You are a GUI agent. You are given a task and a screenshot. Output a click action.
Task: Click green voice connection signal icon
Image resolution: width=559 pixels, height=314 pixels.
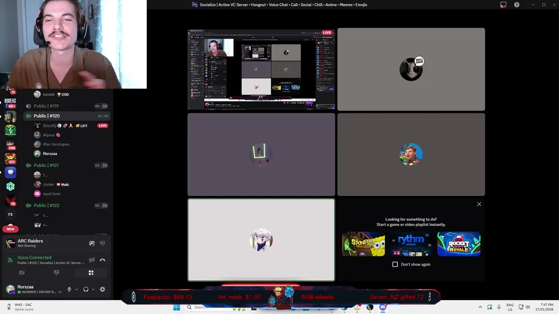[x=10, y=260]
